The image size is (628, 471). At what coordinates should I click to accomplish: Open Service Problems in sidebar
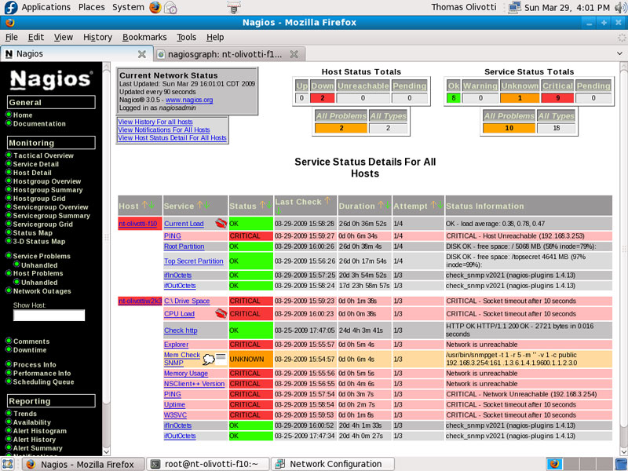(x=42, y=256)
